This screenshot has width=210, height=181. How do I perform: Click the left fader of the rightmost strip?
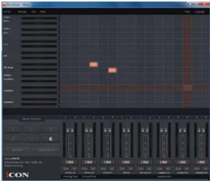(199, 130)
